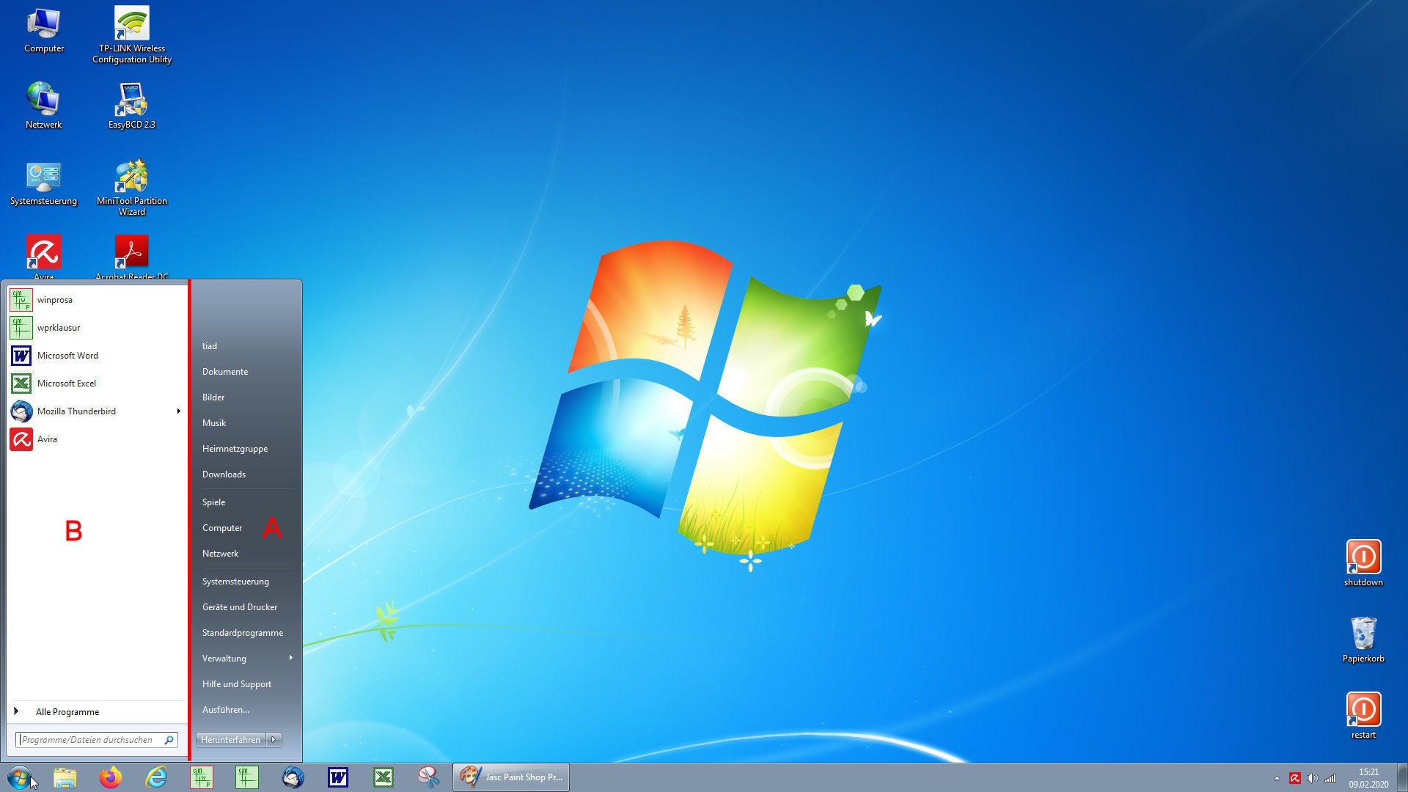Viewport: 1408px width, 792px height.
Task: Open Word from the taskbar
Action: click(338, 777)
